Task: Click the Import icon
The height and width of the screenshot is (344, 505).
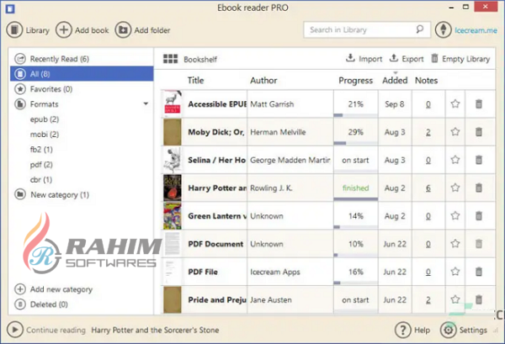Action: click(x=350, y=58)
